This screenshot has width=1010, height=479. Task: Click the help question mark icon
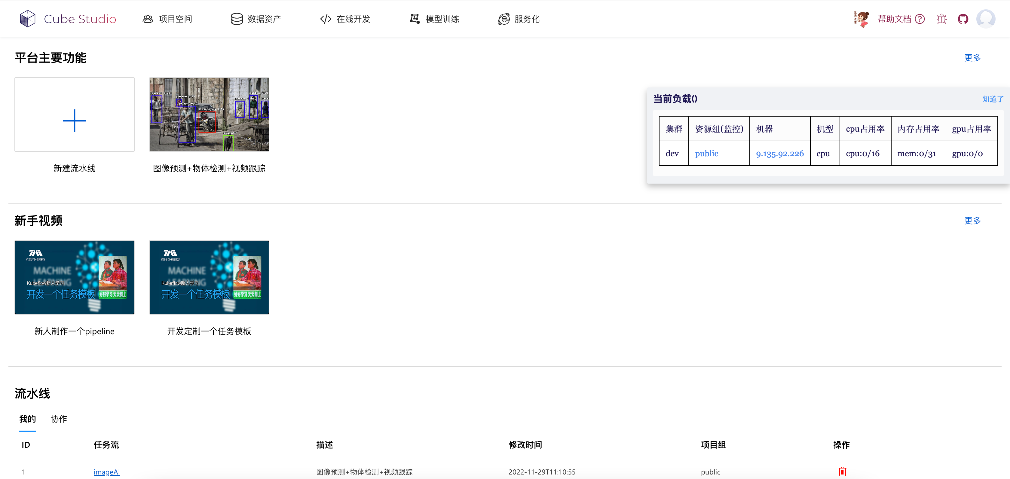920,19
